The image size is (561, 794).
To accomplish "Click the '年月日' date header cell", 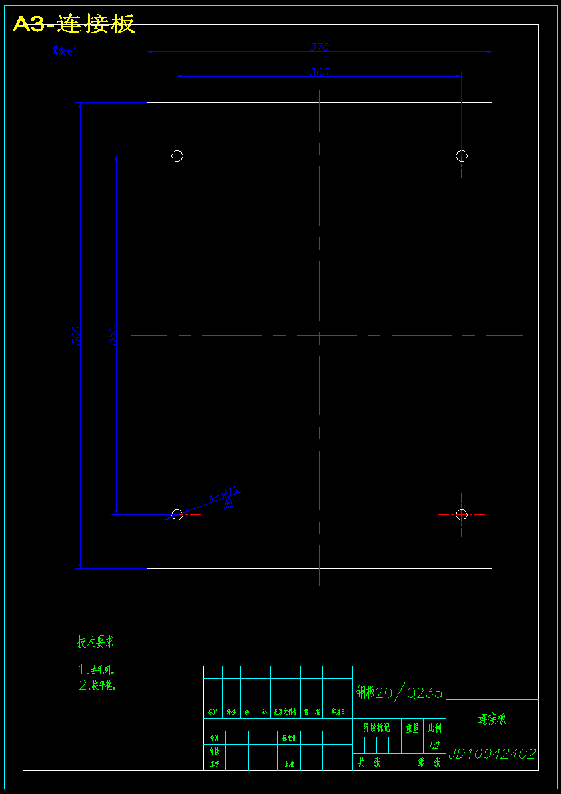I will (338, 711).
